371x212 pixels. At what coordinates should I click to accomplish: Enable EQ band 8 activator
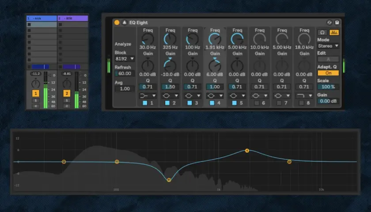pos(301,103)
